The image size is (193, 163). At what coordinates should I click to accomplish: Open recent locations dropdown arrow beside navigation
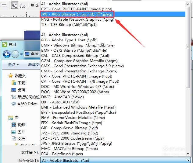21,54
